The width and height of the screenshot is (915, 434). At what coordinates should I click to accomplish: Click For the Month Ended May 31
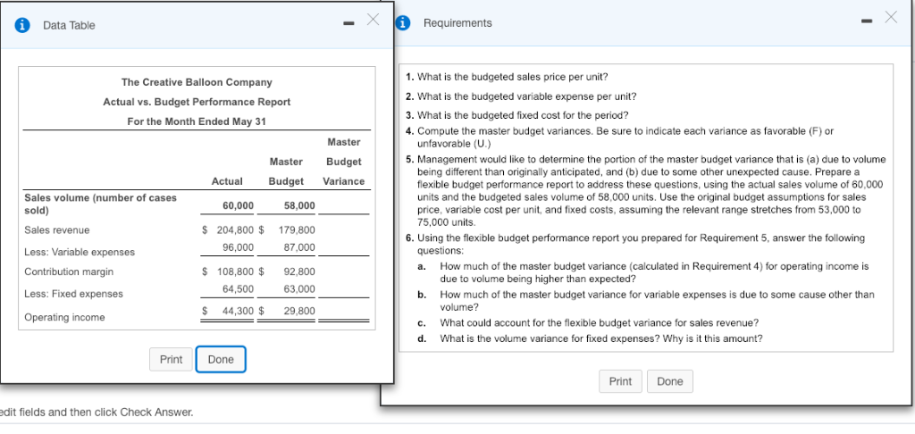click(x=197, y=121)
